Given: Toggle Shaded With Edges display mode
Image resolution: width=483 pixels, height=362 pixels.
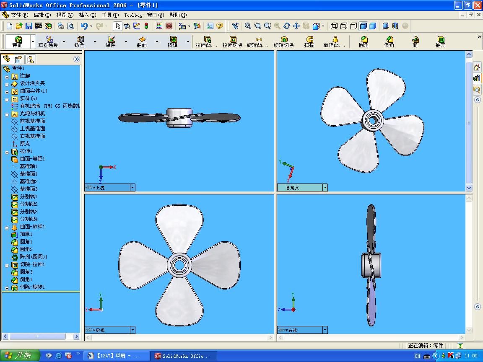Looking at the screenshot, I should [x=363, y=26].
